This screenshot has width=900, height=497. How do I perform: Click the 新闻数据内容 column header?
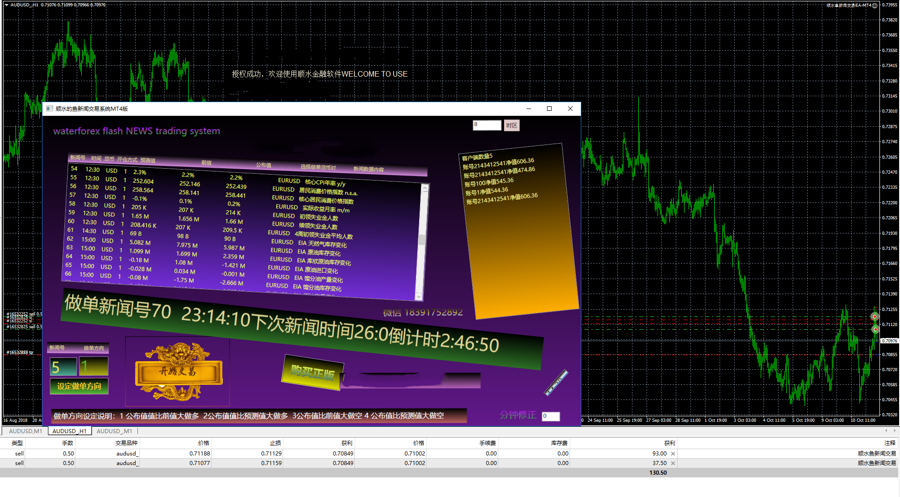click(368, 169)
